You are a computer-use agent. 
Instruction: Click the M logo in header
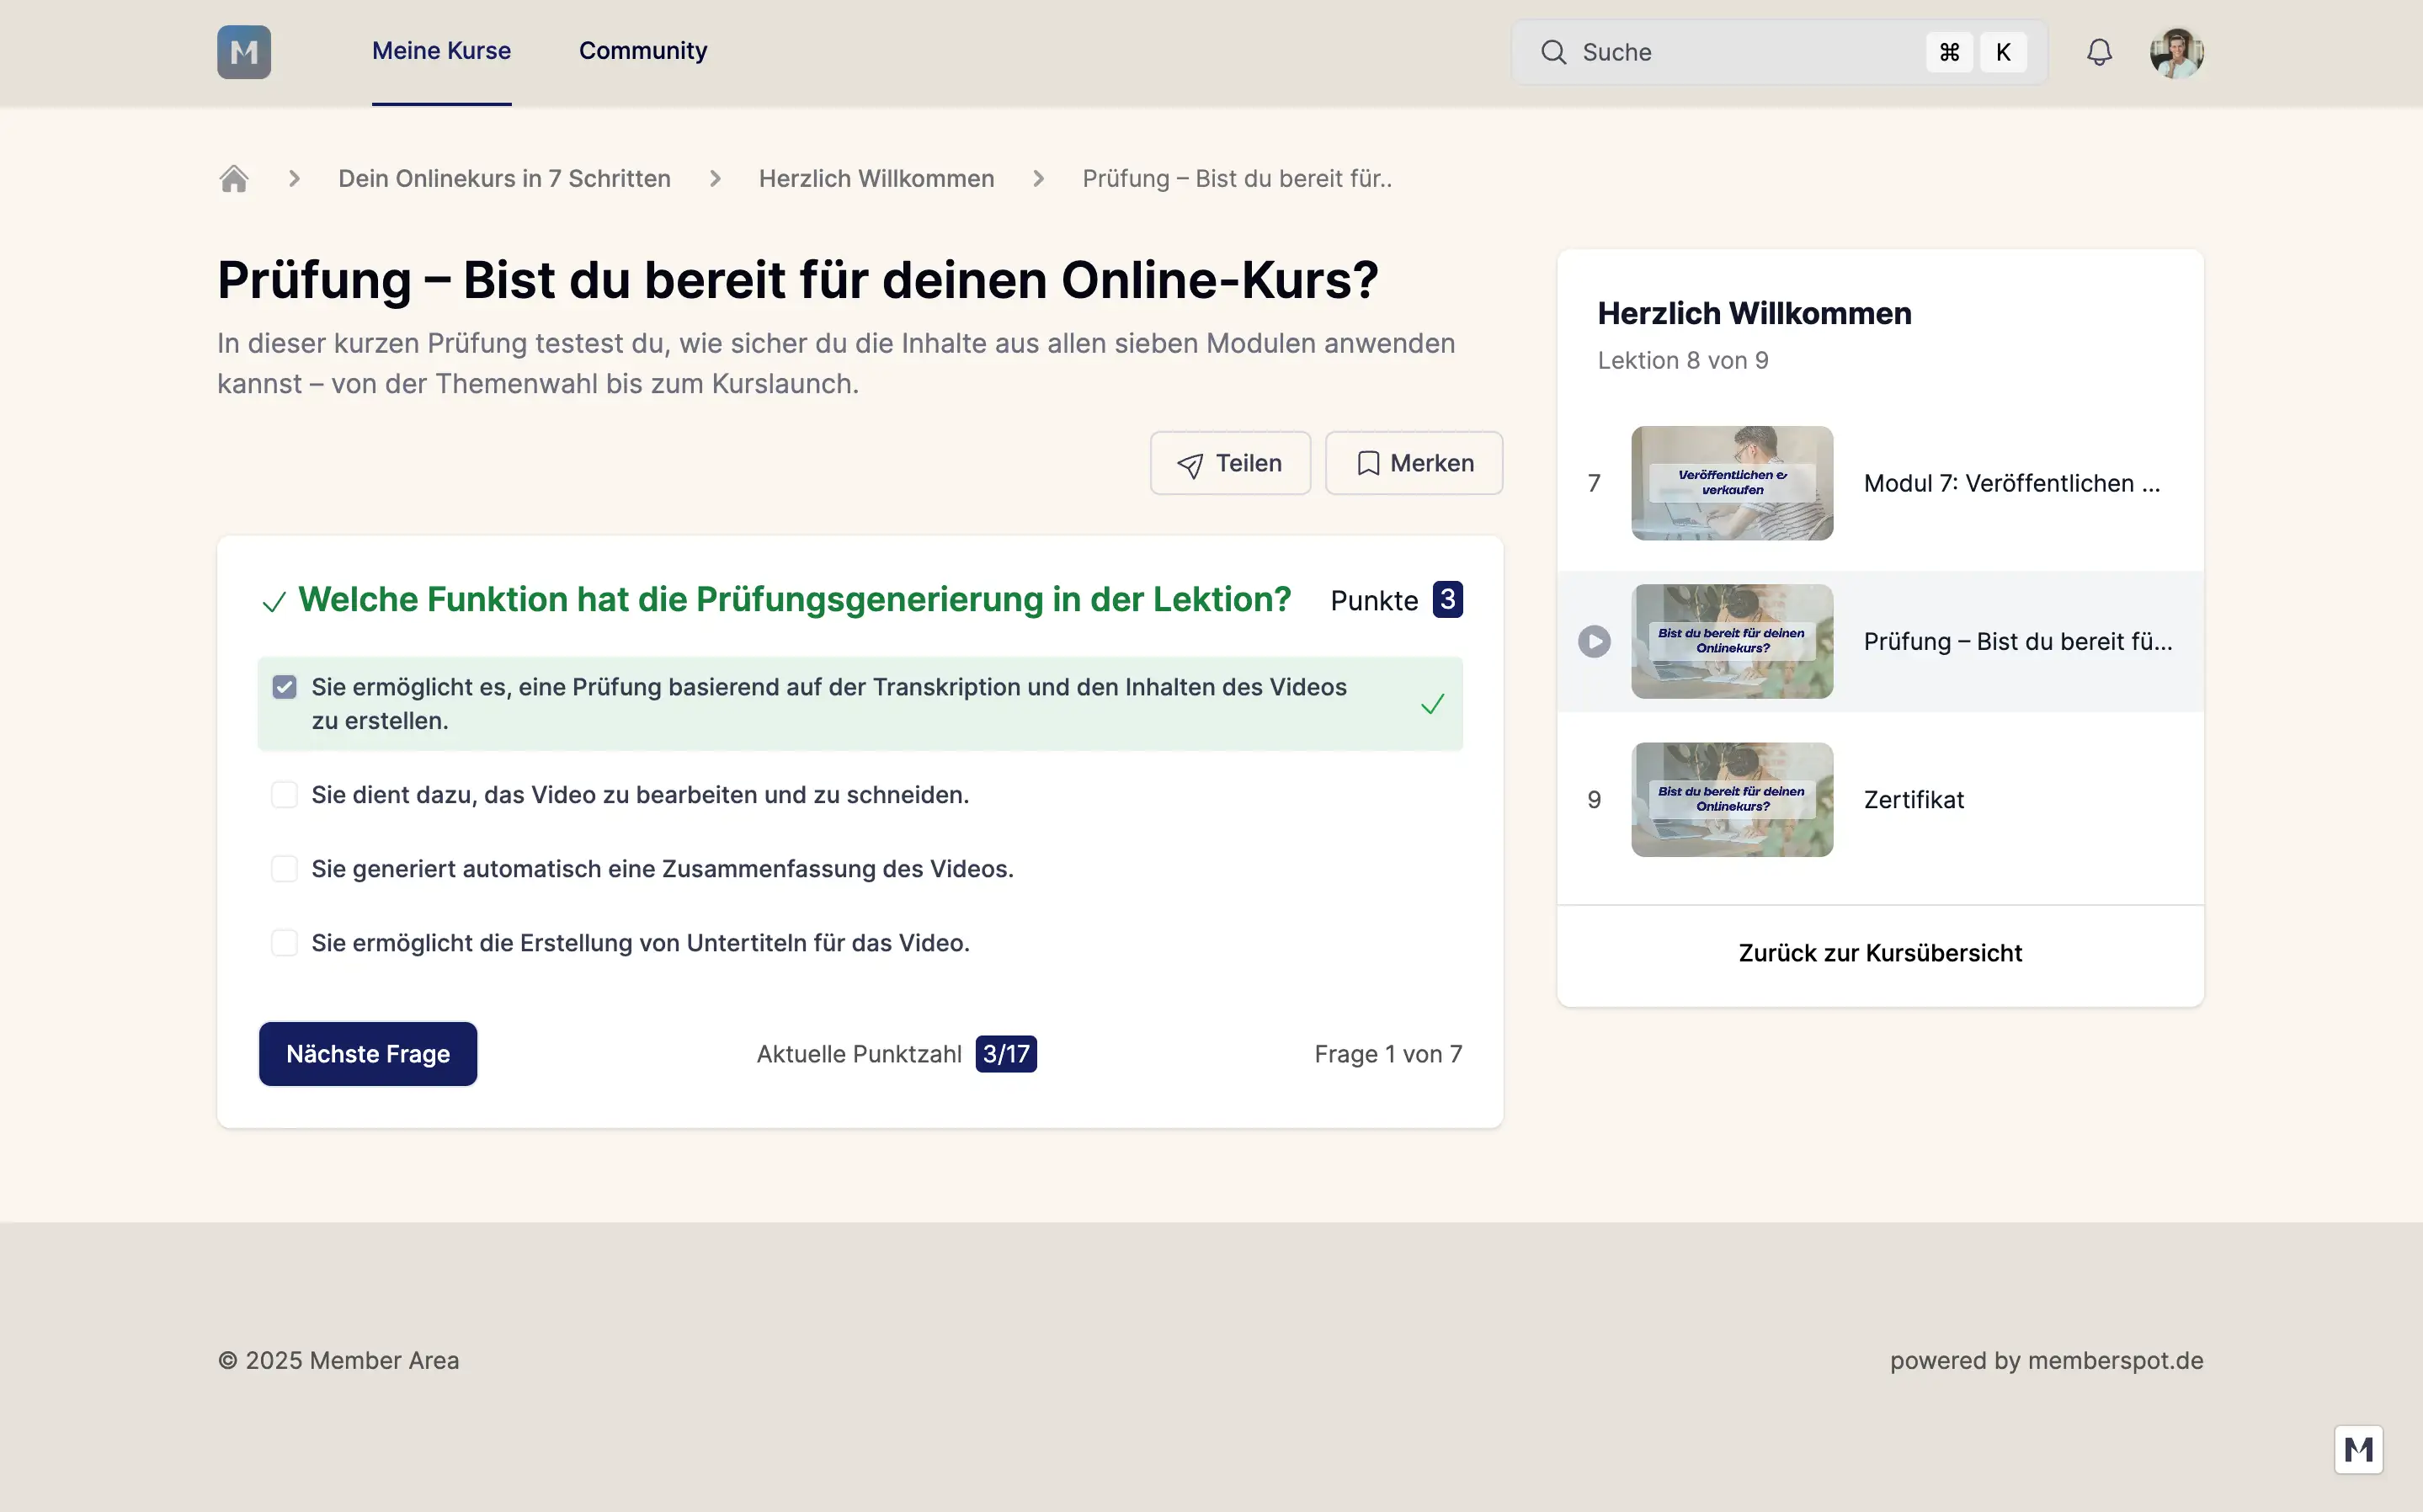(244, 52)
